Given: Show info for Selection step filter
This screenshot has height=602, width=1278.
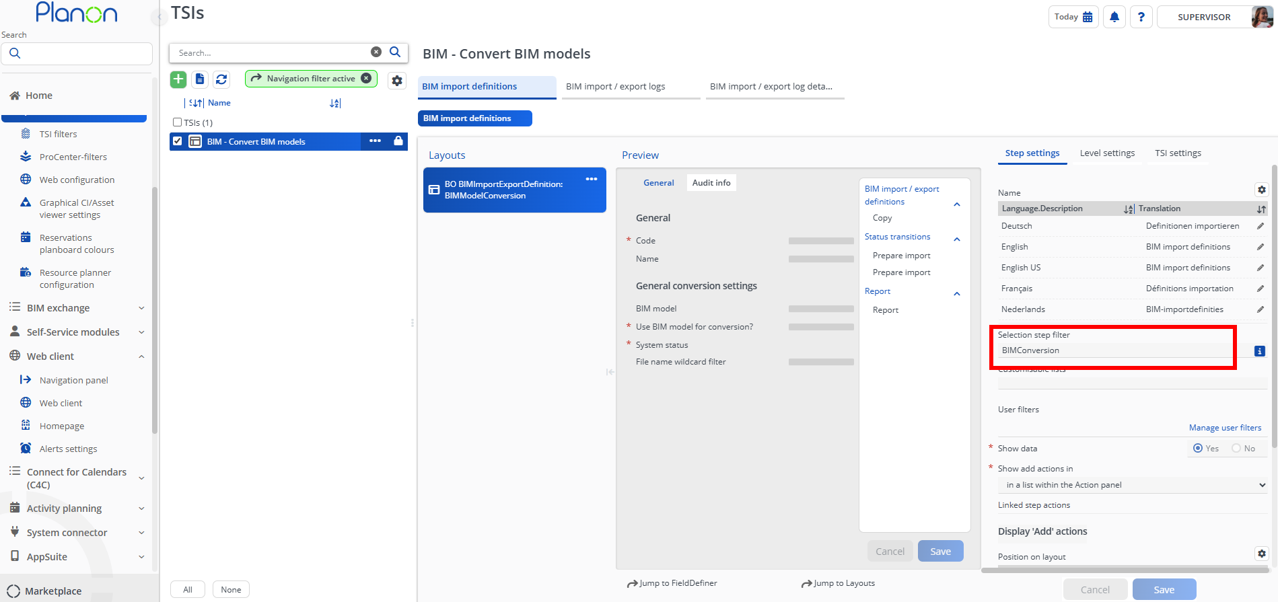Looking at the screenshot, I should point(1260,351).
